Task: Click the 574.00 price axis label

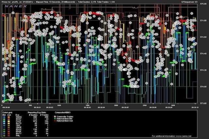Action: [203, 86]
